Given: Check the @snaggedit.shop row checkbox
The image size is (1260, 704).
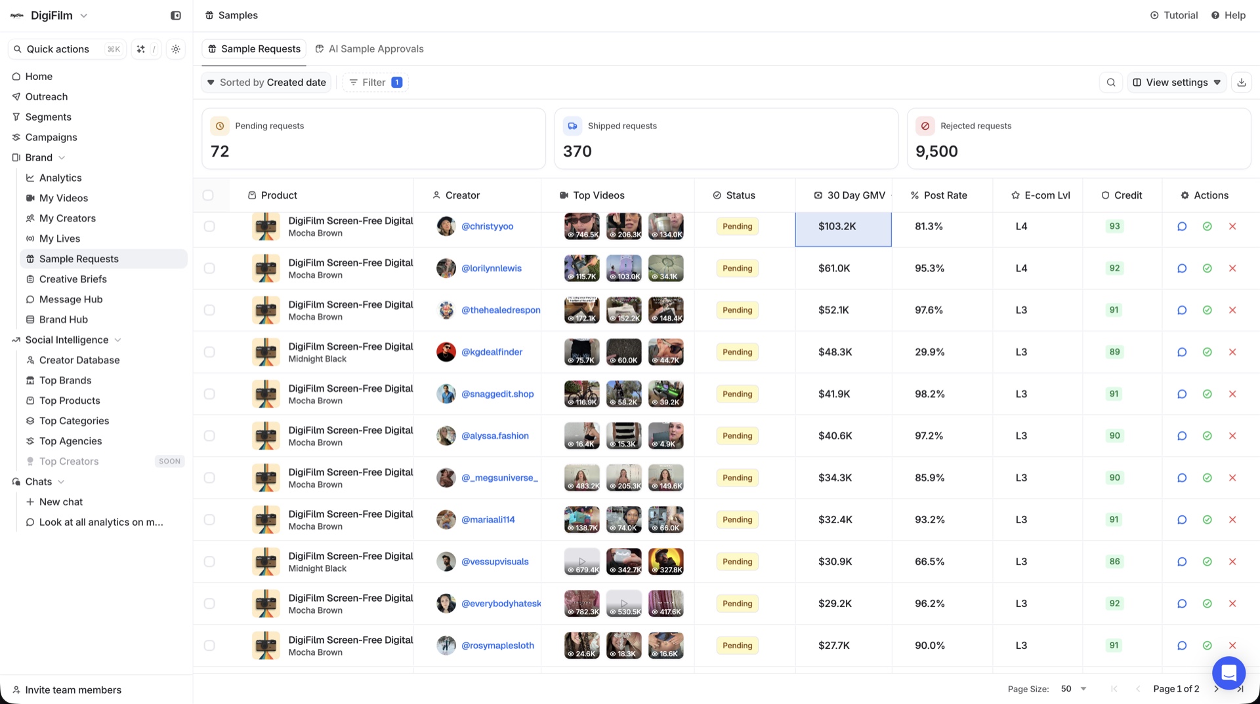Looking at the screenshot, I should (209, 394).
